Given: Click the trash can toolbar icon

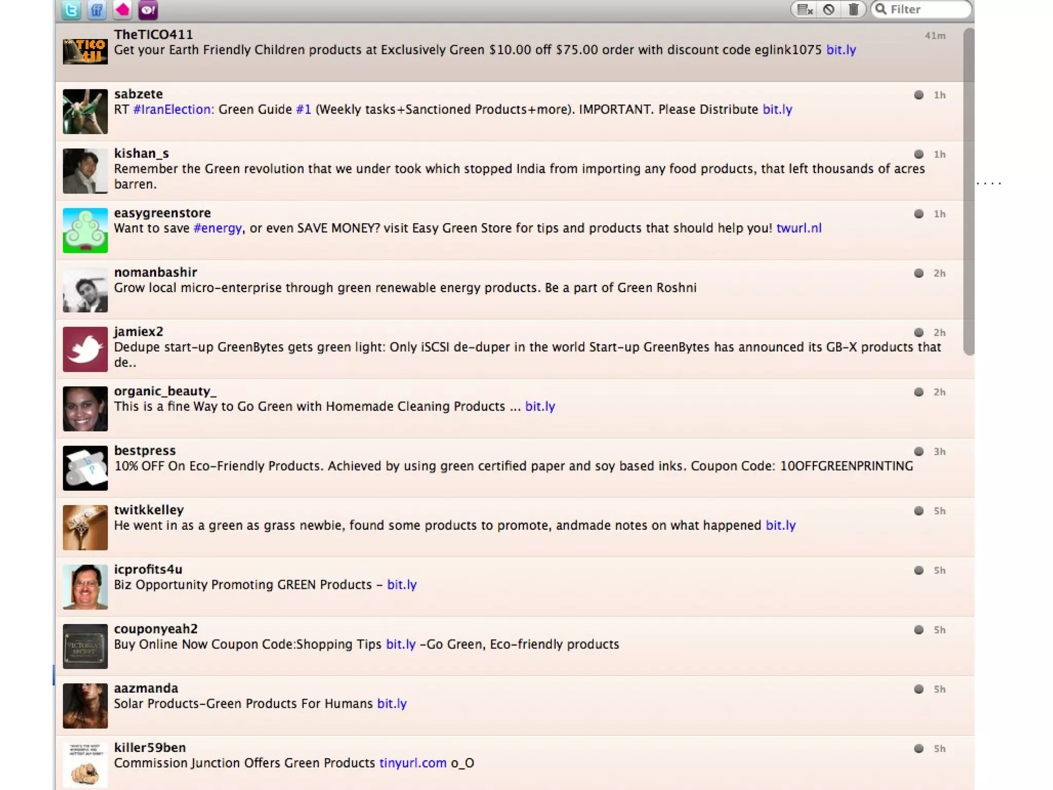Looking at the screenshot, I should [x=853, y=9].
